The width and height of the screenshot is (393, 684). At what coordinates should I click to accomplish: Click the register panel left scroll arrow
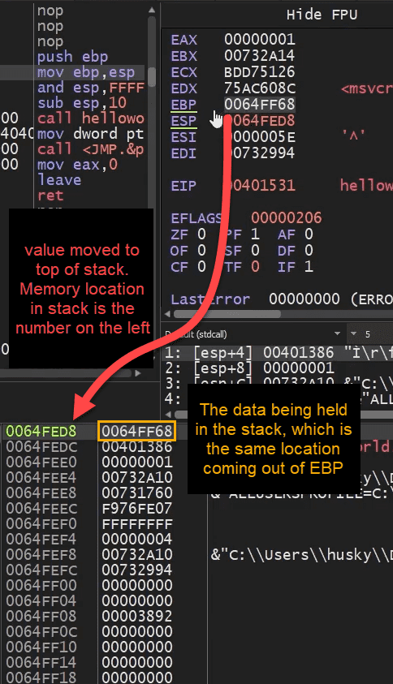click(x=168, y=314)
